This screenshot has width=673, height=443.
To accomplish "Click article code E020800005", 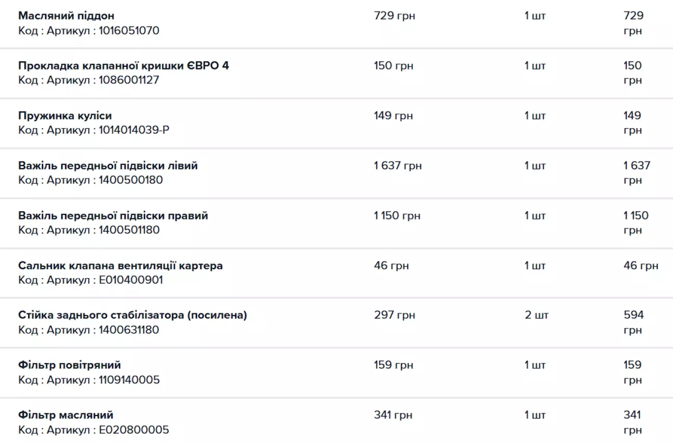I will (x=134, y=430).
